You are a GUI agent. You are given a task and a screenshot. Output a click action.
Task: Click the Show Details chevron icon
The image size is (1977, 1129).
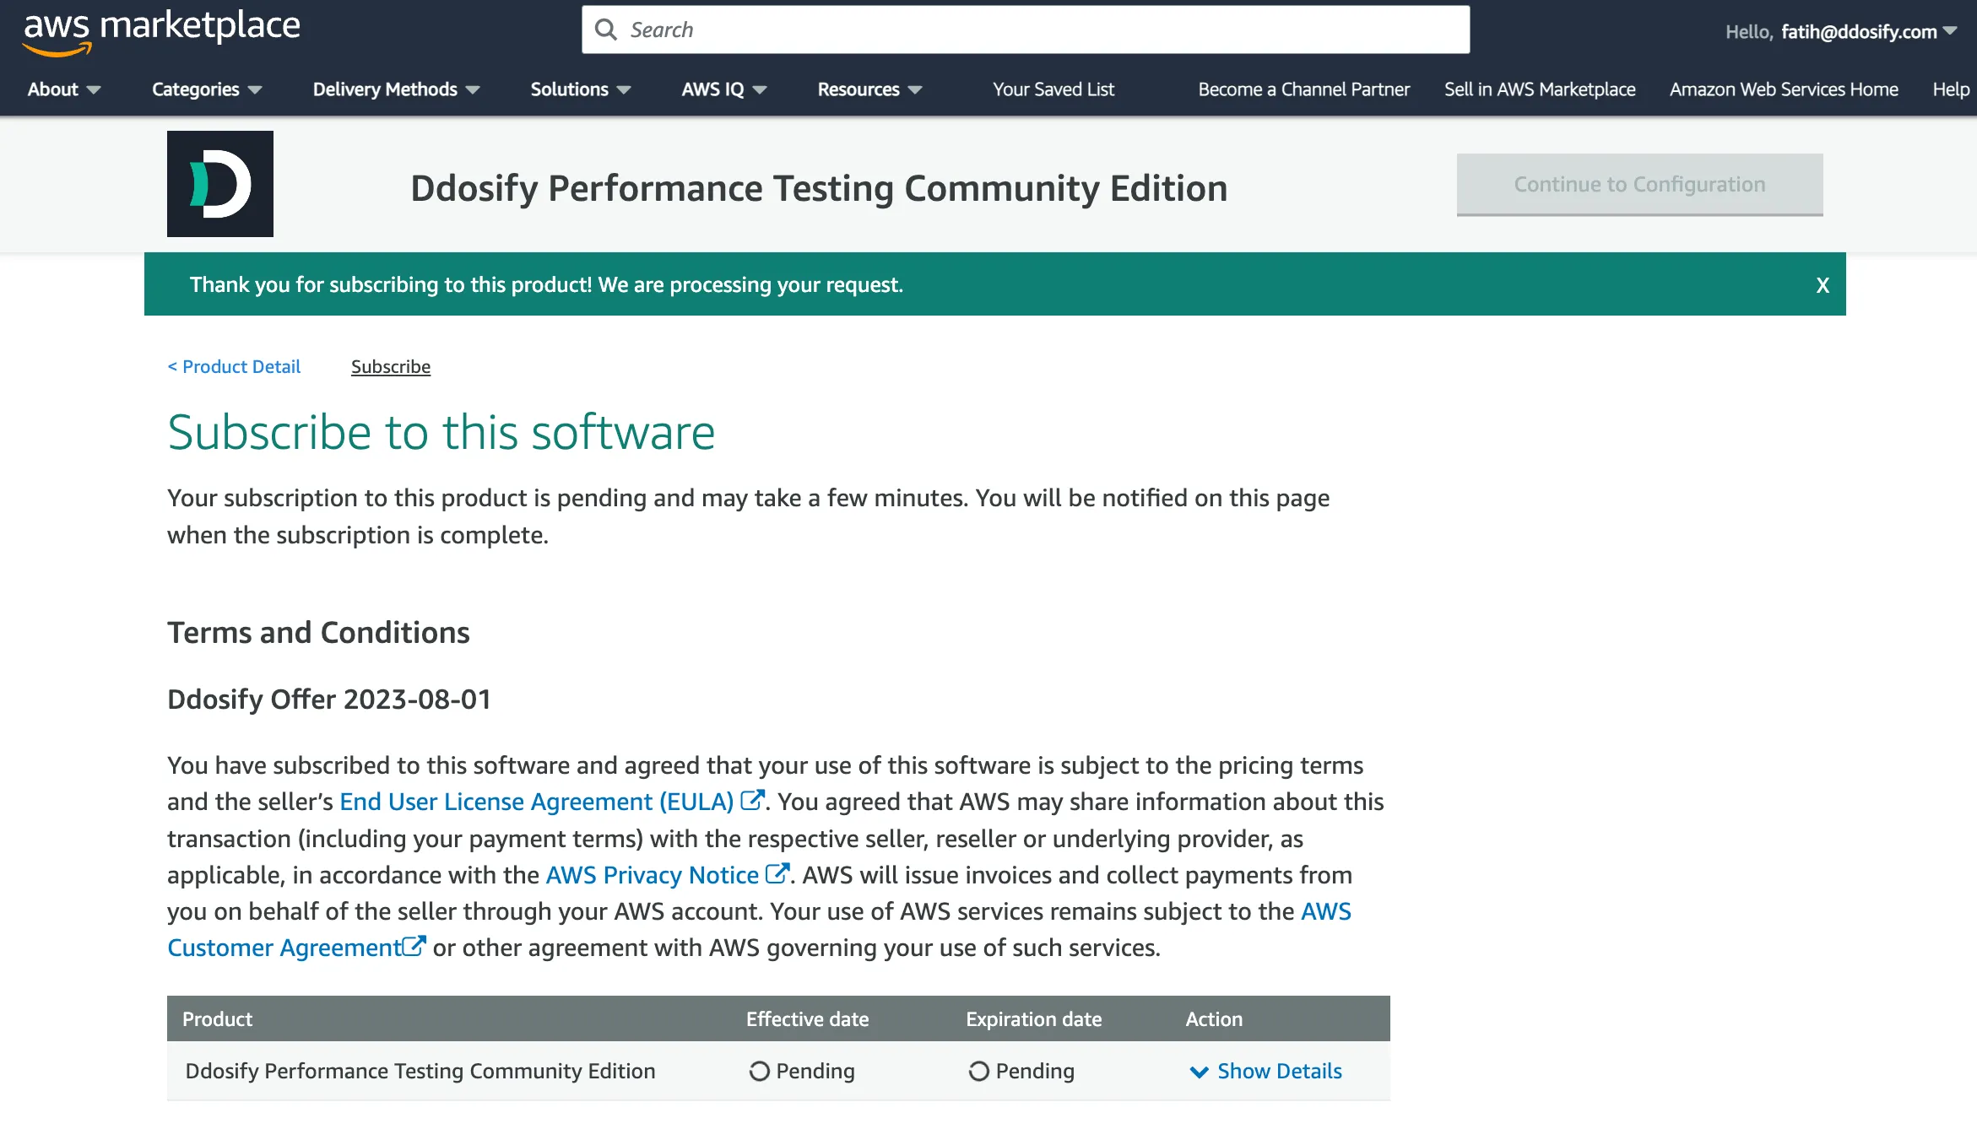click(1199, 1072)
